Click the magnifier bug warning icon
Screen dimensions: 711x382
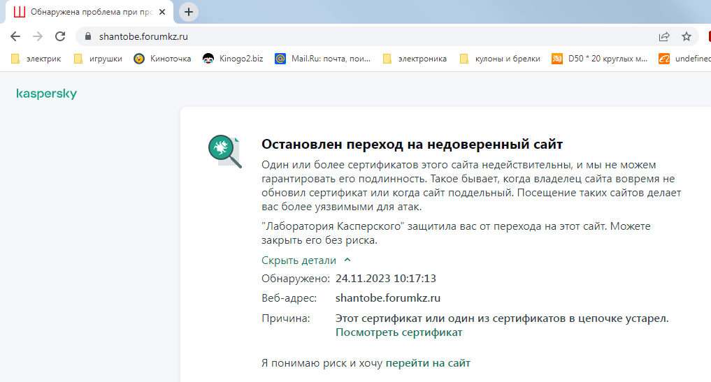(224, 152)
